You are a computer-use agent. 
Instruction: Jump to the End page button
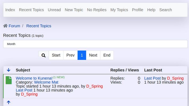pos(107,55)
